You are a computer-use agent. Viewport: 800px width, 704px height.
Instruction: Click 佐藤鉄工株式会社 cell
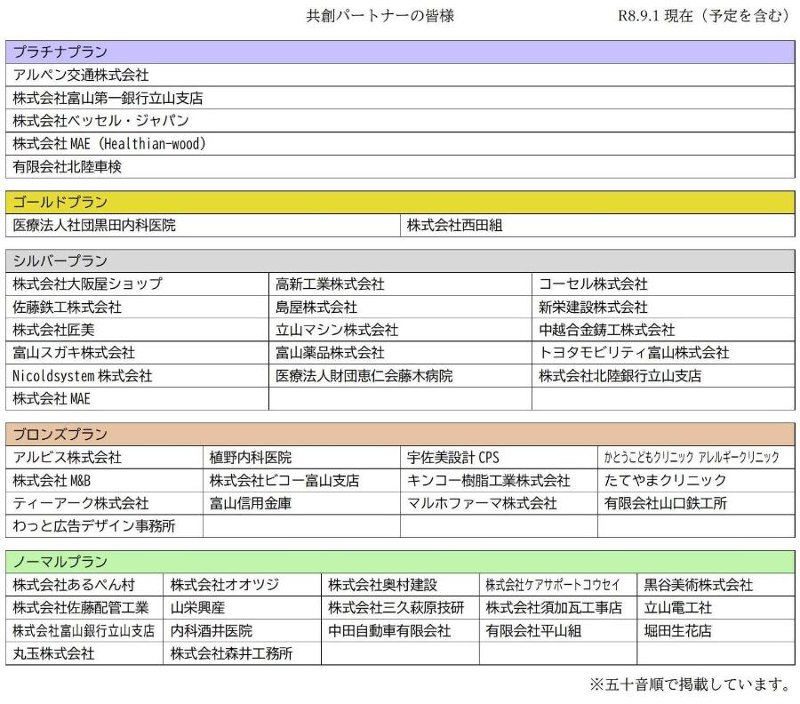click(137, 307)
